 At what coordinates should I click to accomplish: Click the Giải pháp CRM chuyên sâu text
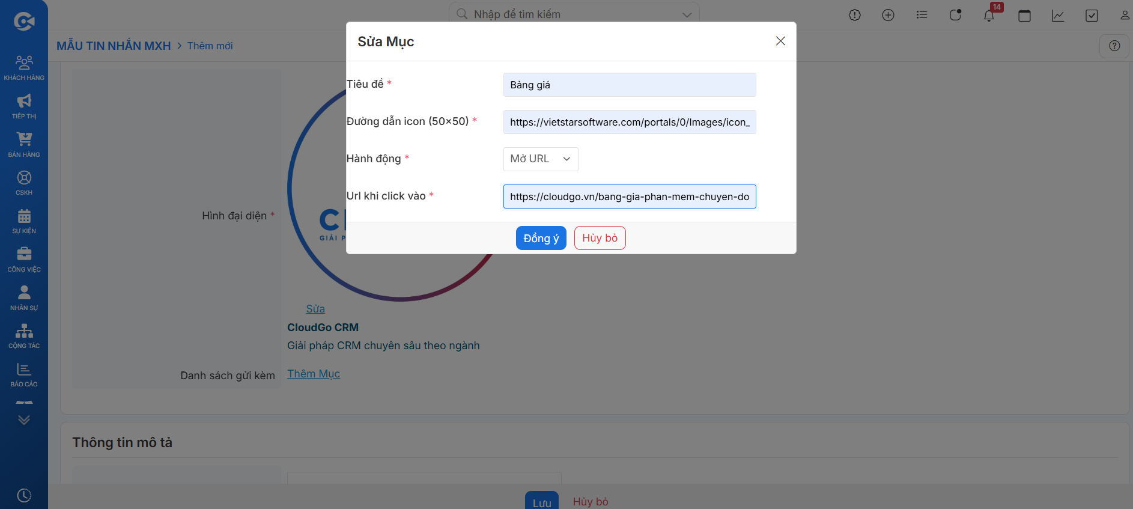pos(383,346)
